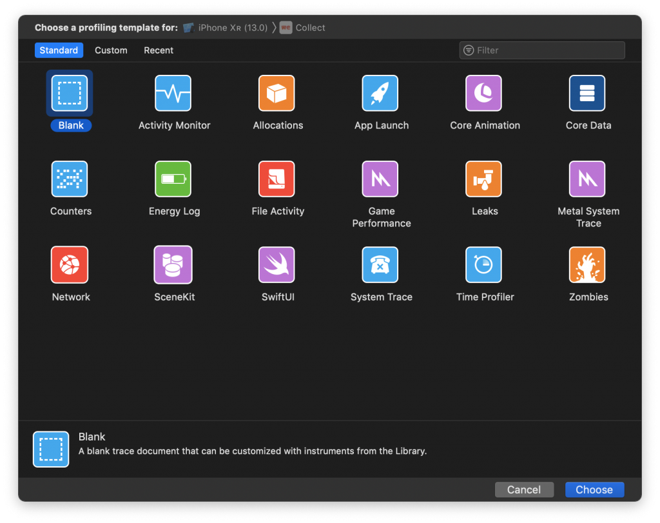Open the filter options menu in search field
This screenshot has height=523, width=660.
[x=468, y=50]
